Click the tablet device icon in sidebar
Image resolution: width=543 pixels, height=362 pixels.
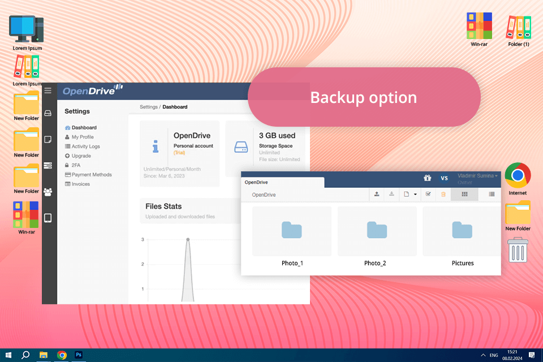pos(48,218)
